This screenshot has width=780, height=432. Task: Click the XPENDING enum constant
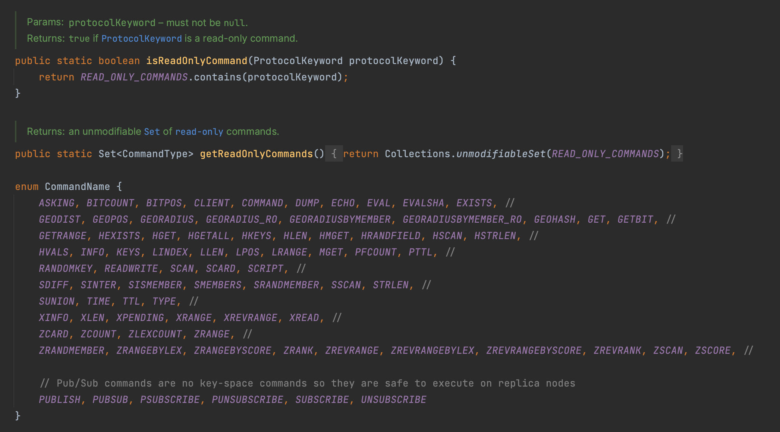tap(140, 318)
